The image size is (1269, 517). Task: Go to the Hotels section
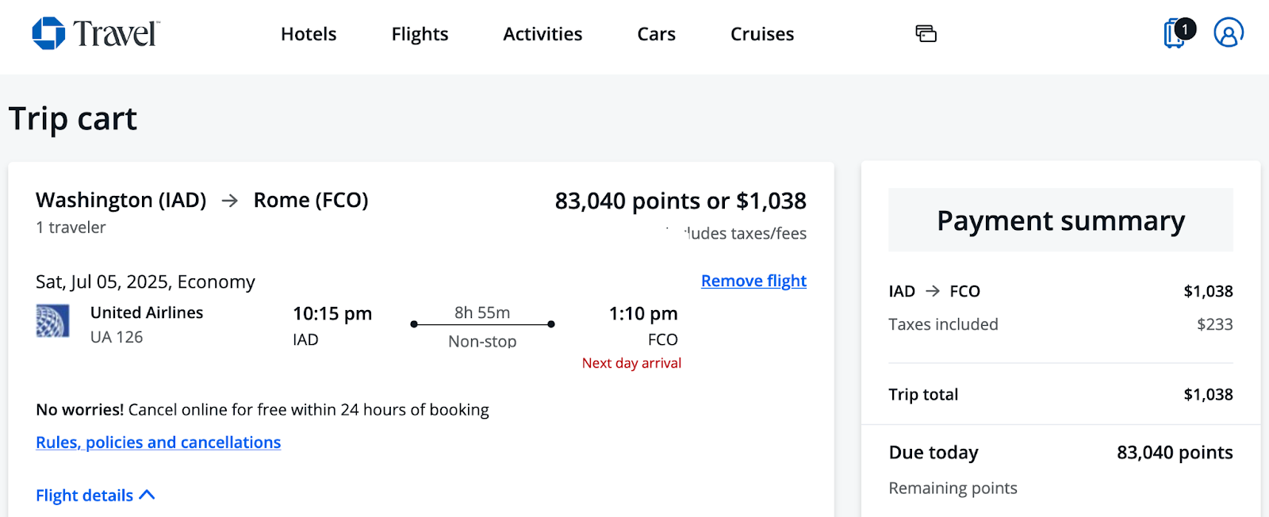[x=309, y=34]
